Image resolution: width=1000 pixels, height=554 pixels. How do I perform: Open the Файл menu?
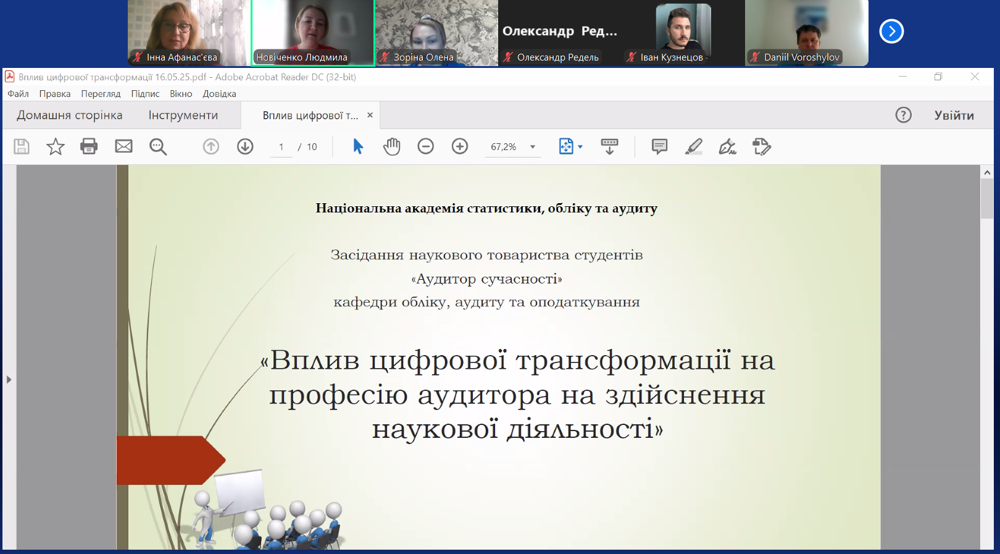point(18,94)
